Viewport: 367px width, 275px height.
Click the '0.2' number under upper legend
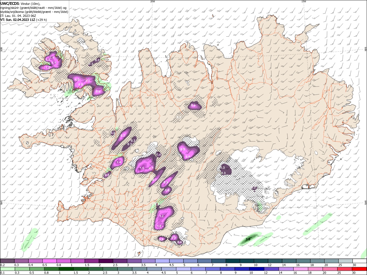3,265
